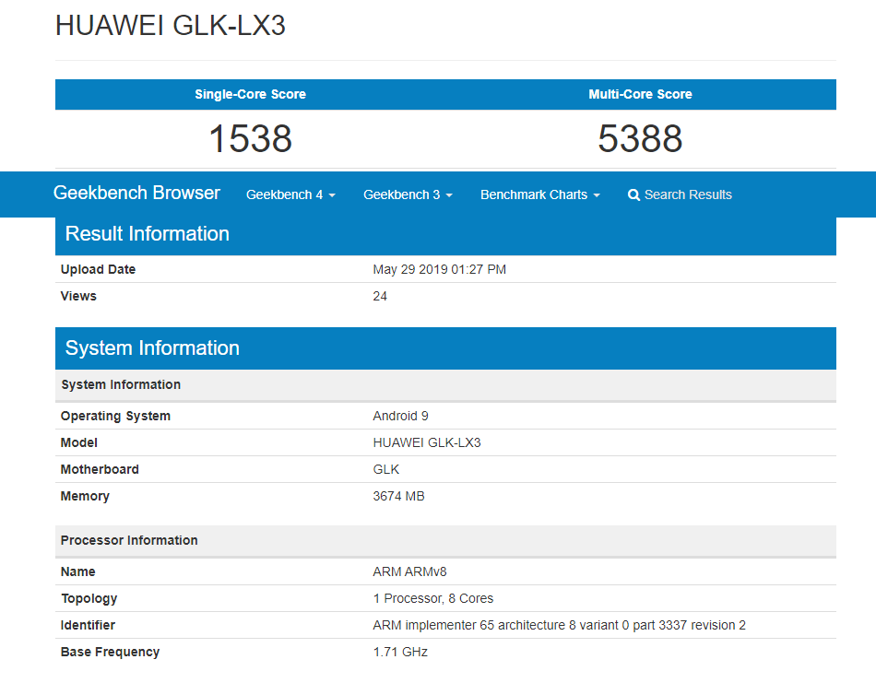Select the Memory label
The width and height of the screenshot is (876, 683).
click(x=85, y=497)
